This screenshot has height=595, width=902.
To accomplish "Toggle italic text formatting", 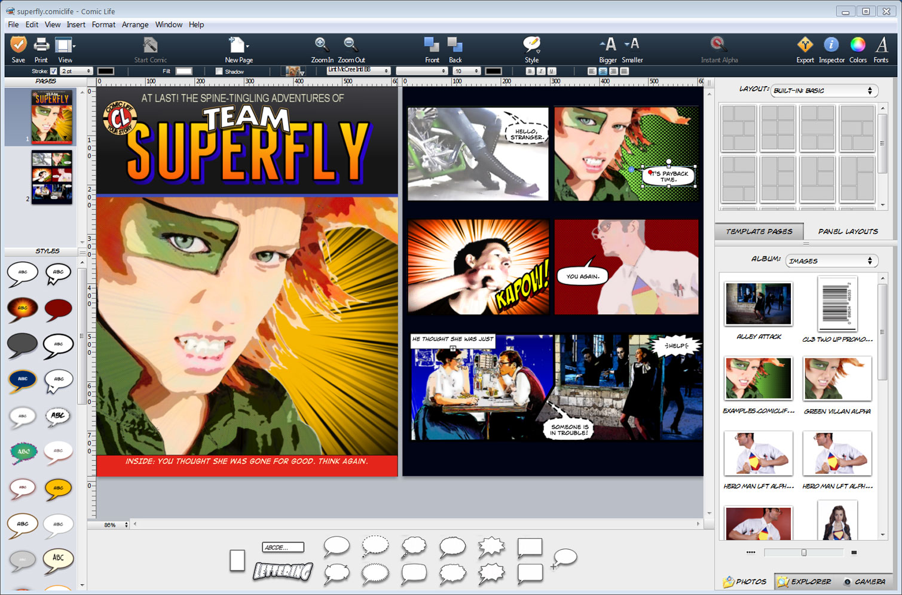I will [x=541, y=71].
